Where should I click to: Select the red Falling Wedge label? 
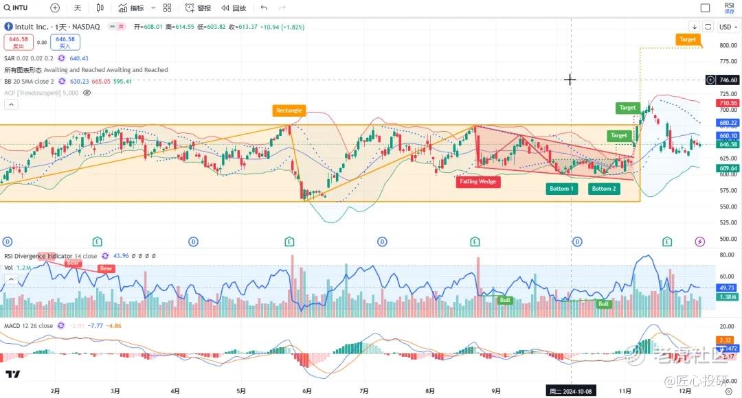[478, 181]
